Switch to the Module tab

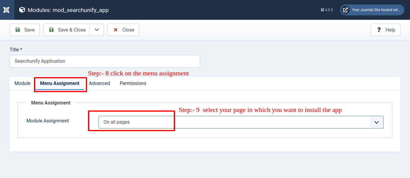23,83
